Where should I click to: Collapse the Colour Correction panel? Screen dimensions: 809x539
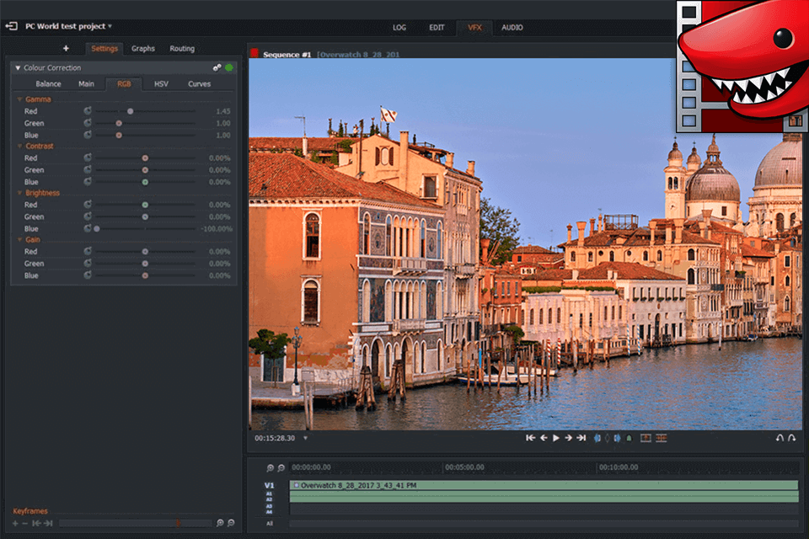pos(18,67)
